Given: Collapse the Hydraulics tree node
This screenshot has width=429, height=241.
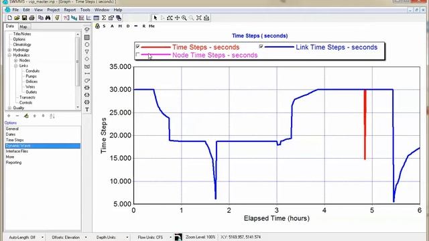Looking at the screenshot, I should point(9,55).
